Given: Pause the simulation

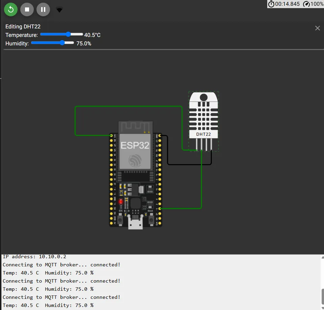Looking at the screenshot, I should (x=43, y=9).
